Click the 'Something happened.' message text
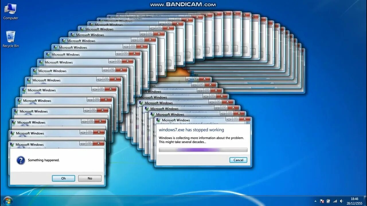This screenshot has width=367, height=206. click(44, 160)
